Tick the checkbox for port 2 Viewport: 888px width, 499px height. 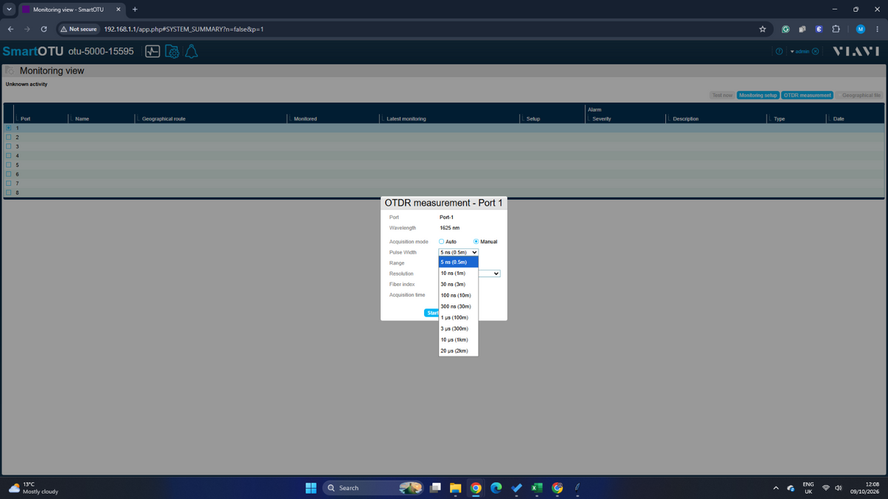[9, 138]
